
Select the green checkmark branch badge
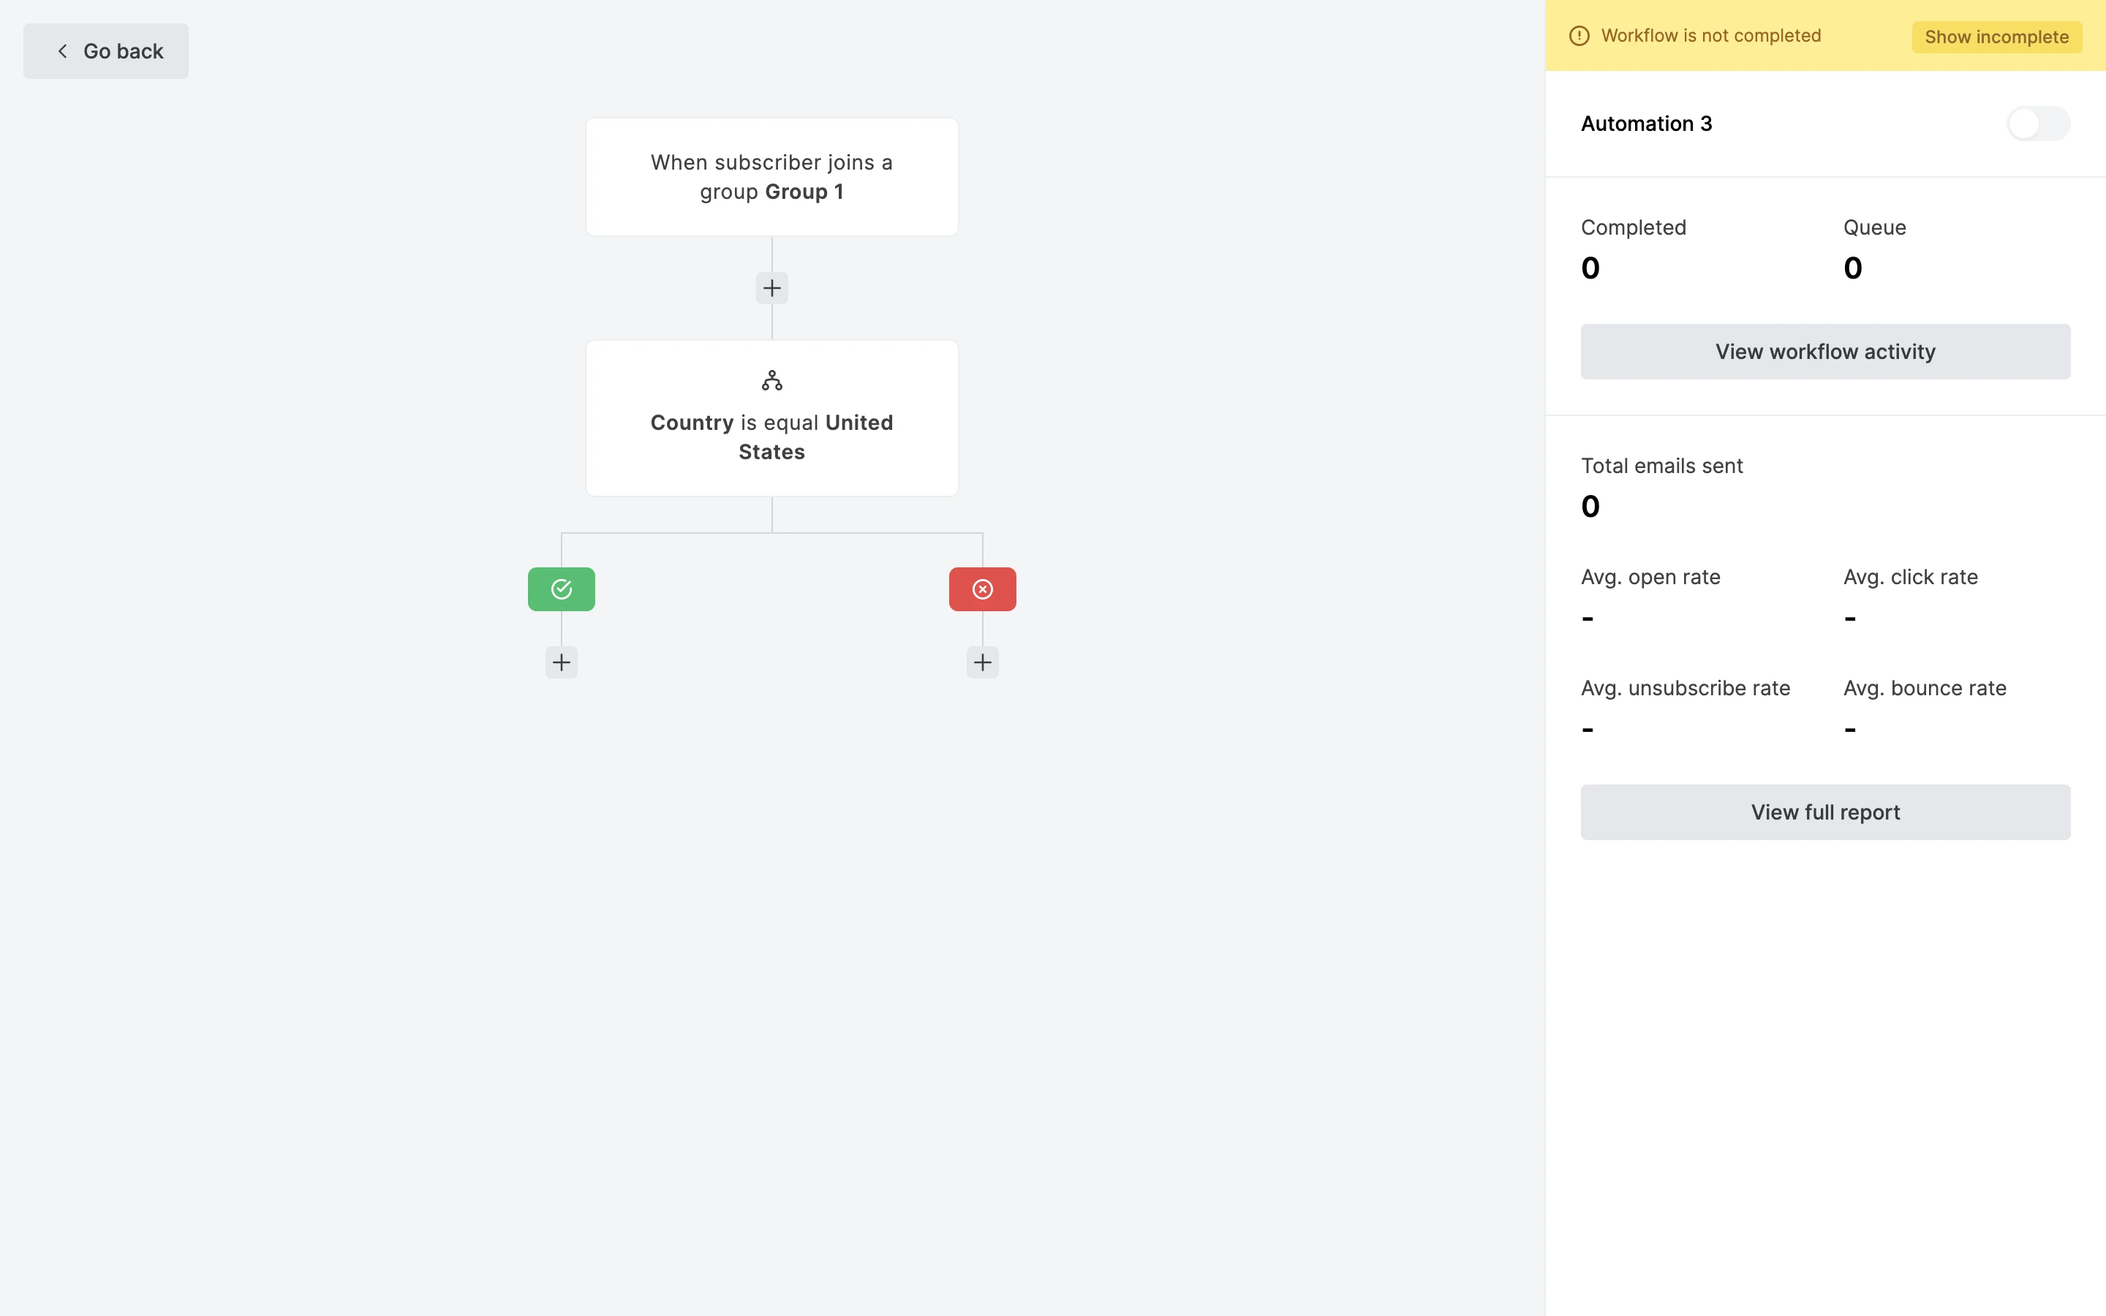click(562, 589)
